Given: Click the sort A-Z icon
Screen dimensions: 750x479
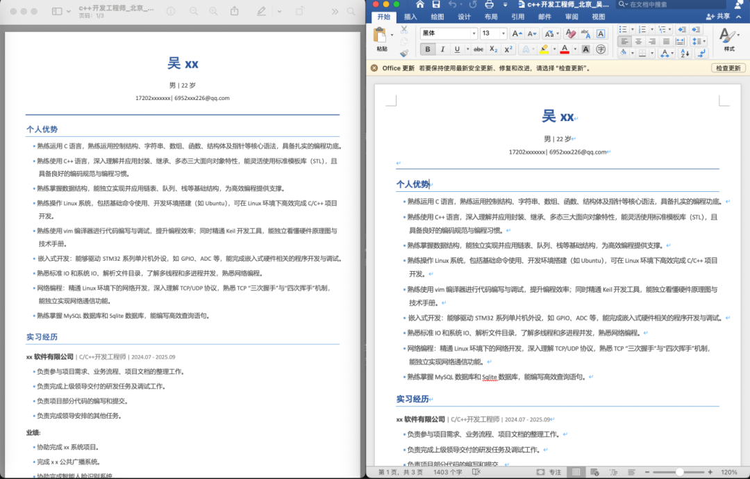Looking at the screenshot, I should point(685,53).
